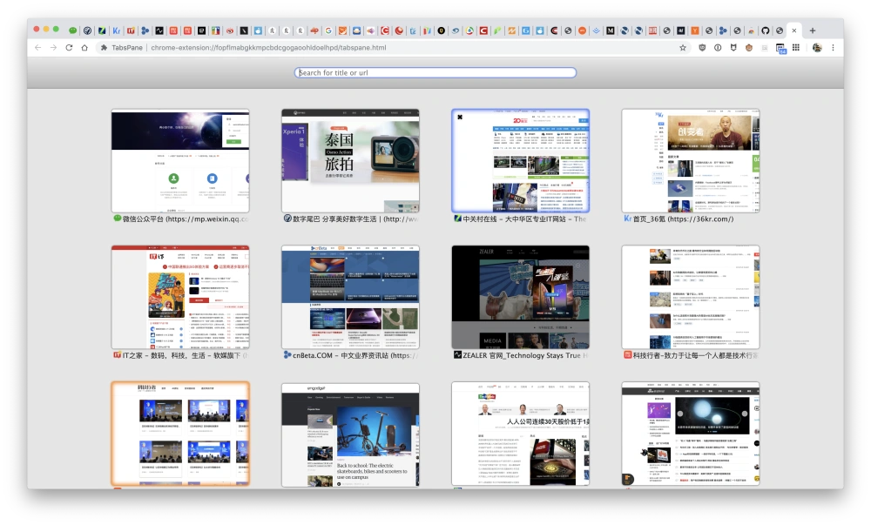Click the Home icon in the toolbar
871x525 pixels.
(84, 47)
